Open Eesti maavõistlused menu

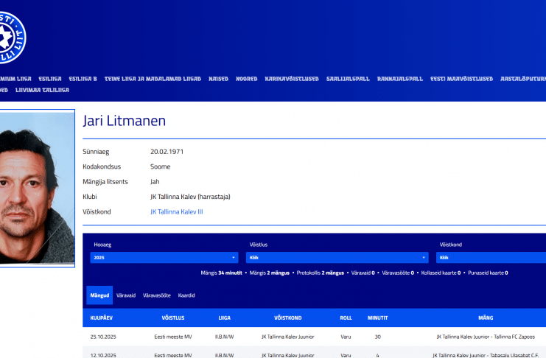tap(461, 78)
